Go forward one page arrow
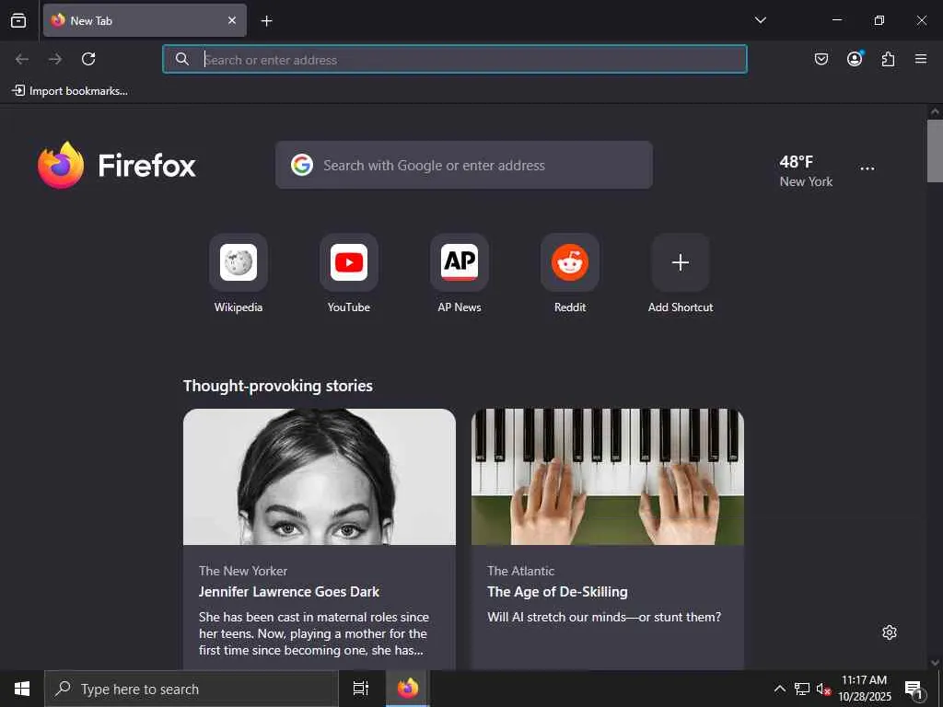Screen dimensions: 943x707 pos(55,59)
